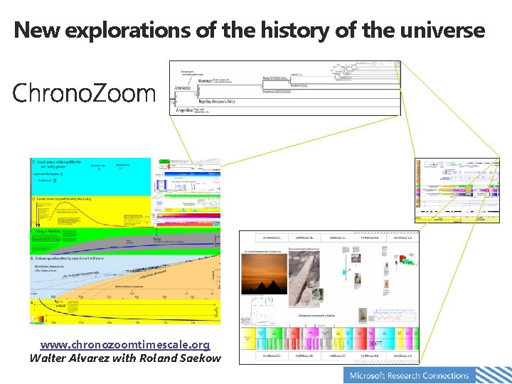Click the Microsoft Research Connections banner
512x384 pixels.
click(x=427, y=375)
